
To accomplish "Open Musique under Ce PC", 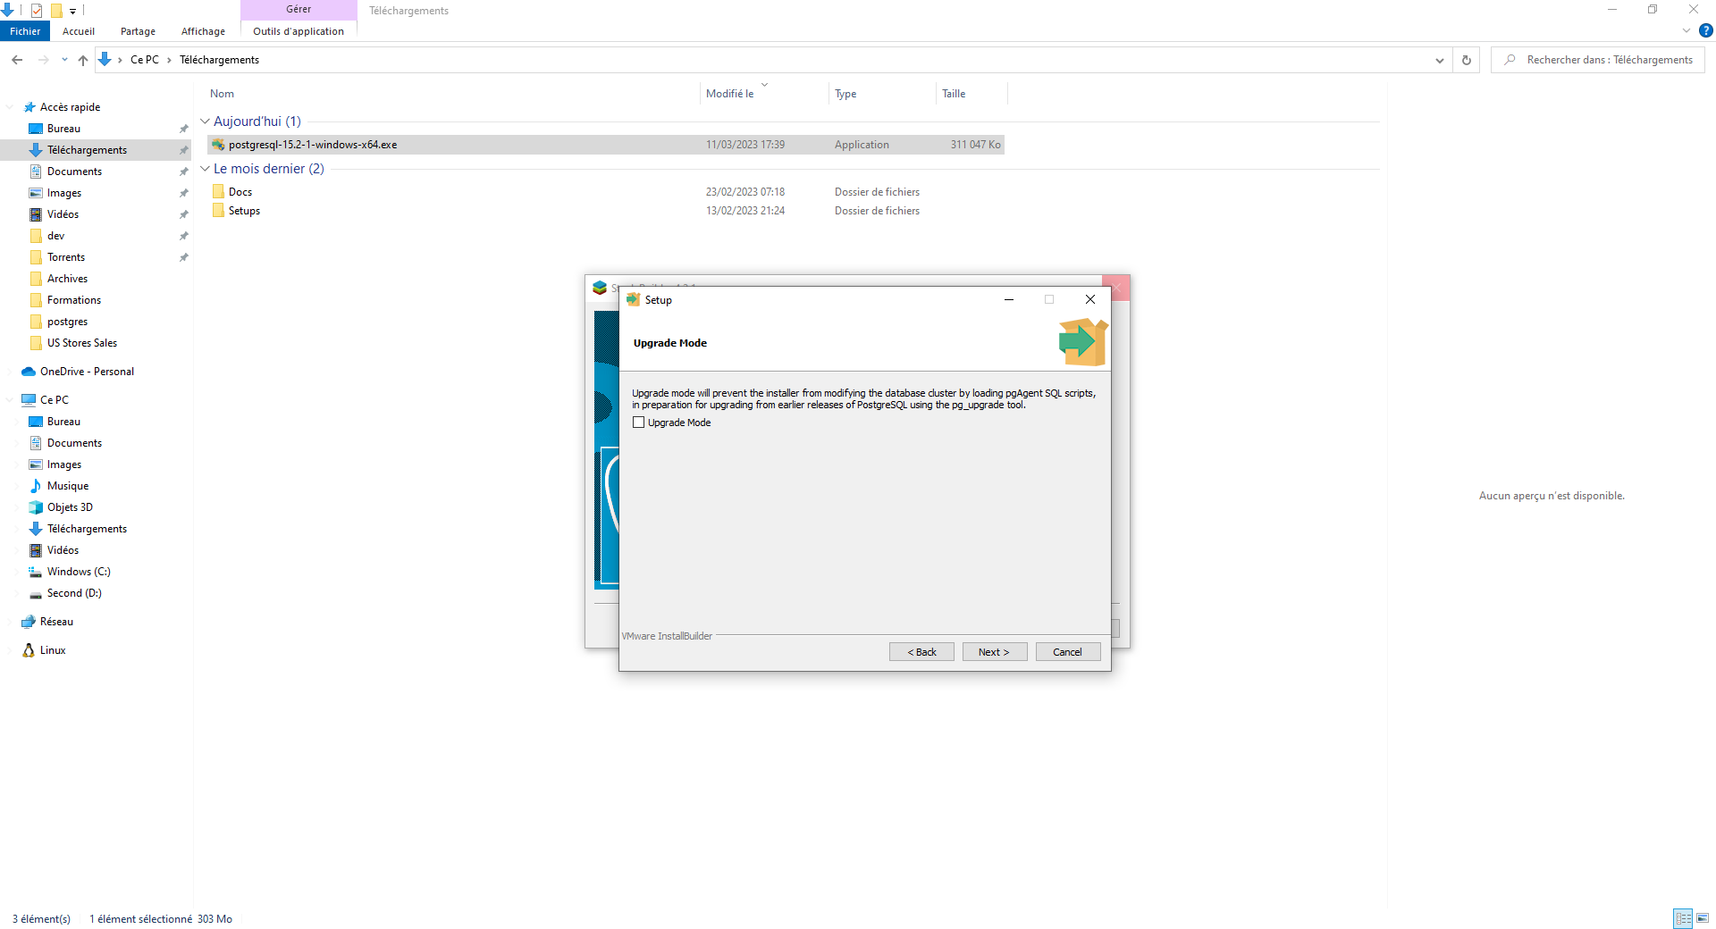I will (67, 486).
